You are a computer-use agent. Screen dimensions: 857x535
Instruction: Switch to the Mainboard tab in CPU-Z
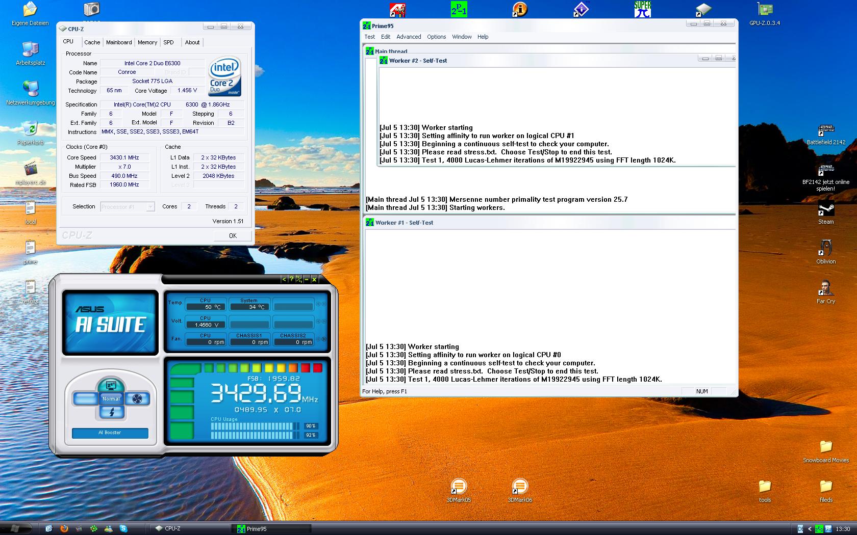click(119, 42)
